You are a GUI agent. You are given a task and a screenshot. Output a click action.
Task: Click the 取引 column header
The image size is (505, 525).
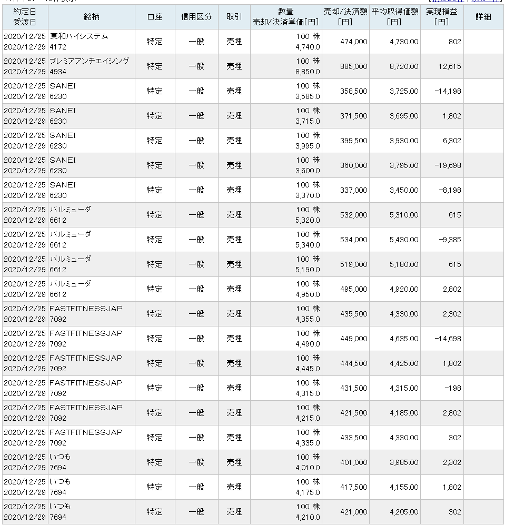(x=234, y=17)
